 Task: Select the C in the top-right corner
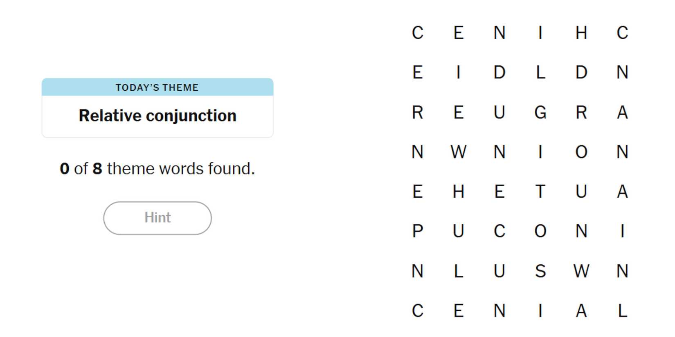pyautogui.click(x=622, y=33)
